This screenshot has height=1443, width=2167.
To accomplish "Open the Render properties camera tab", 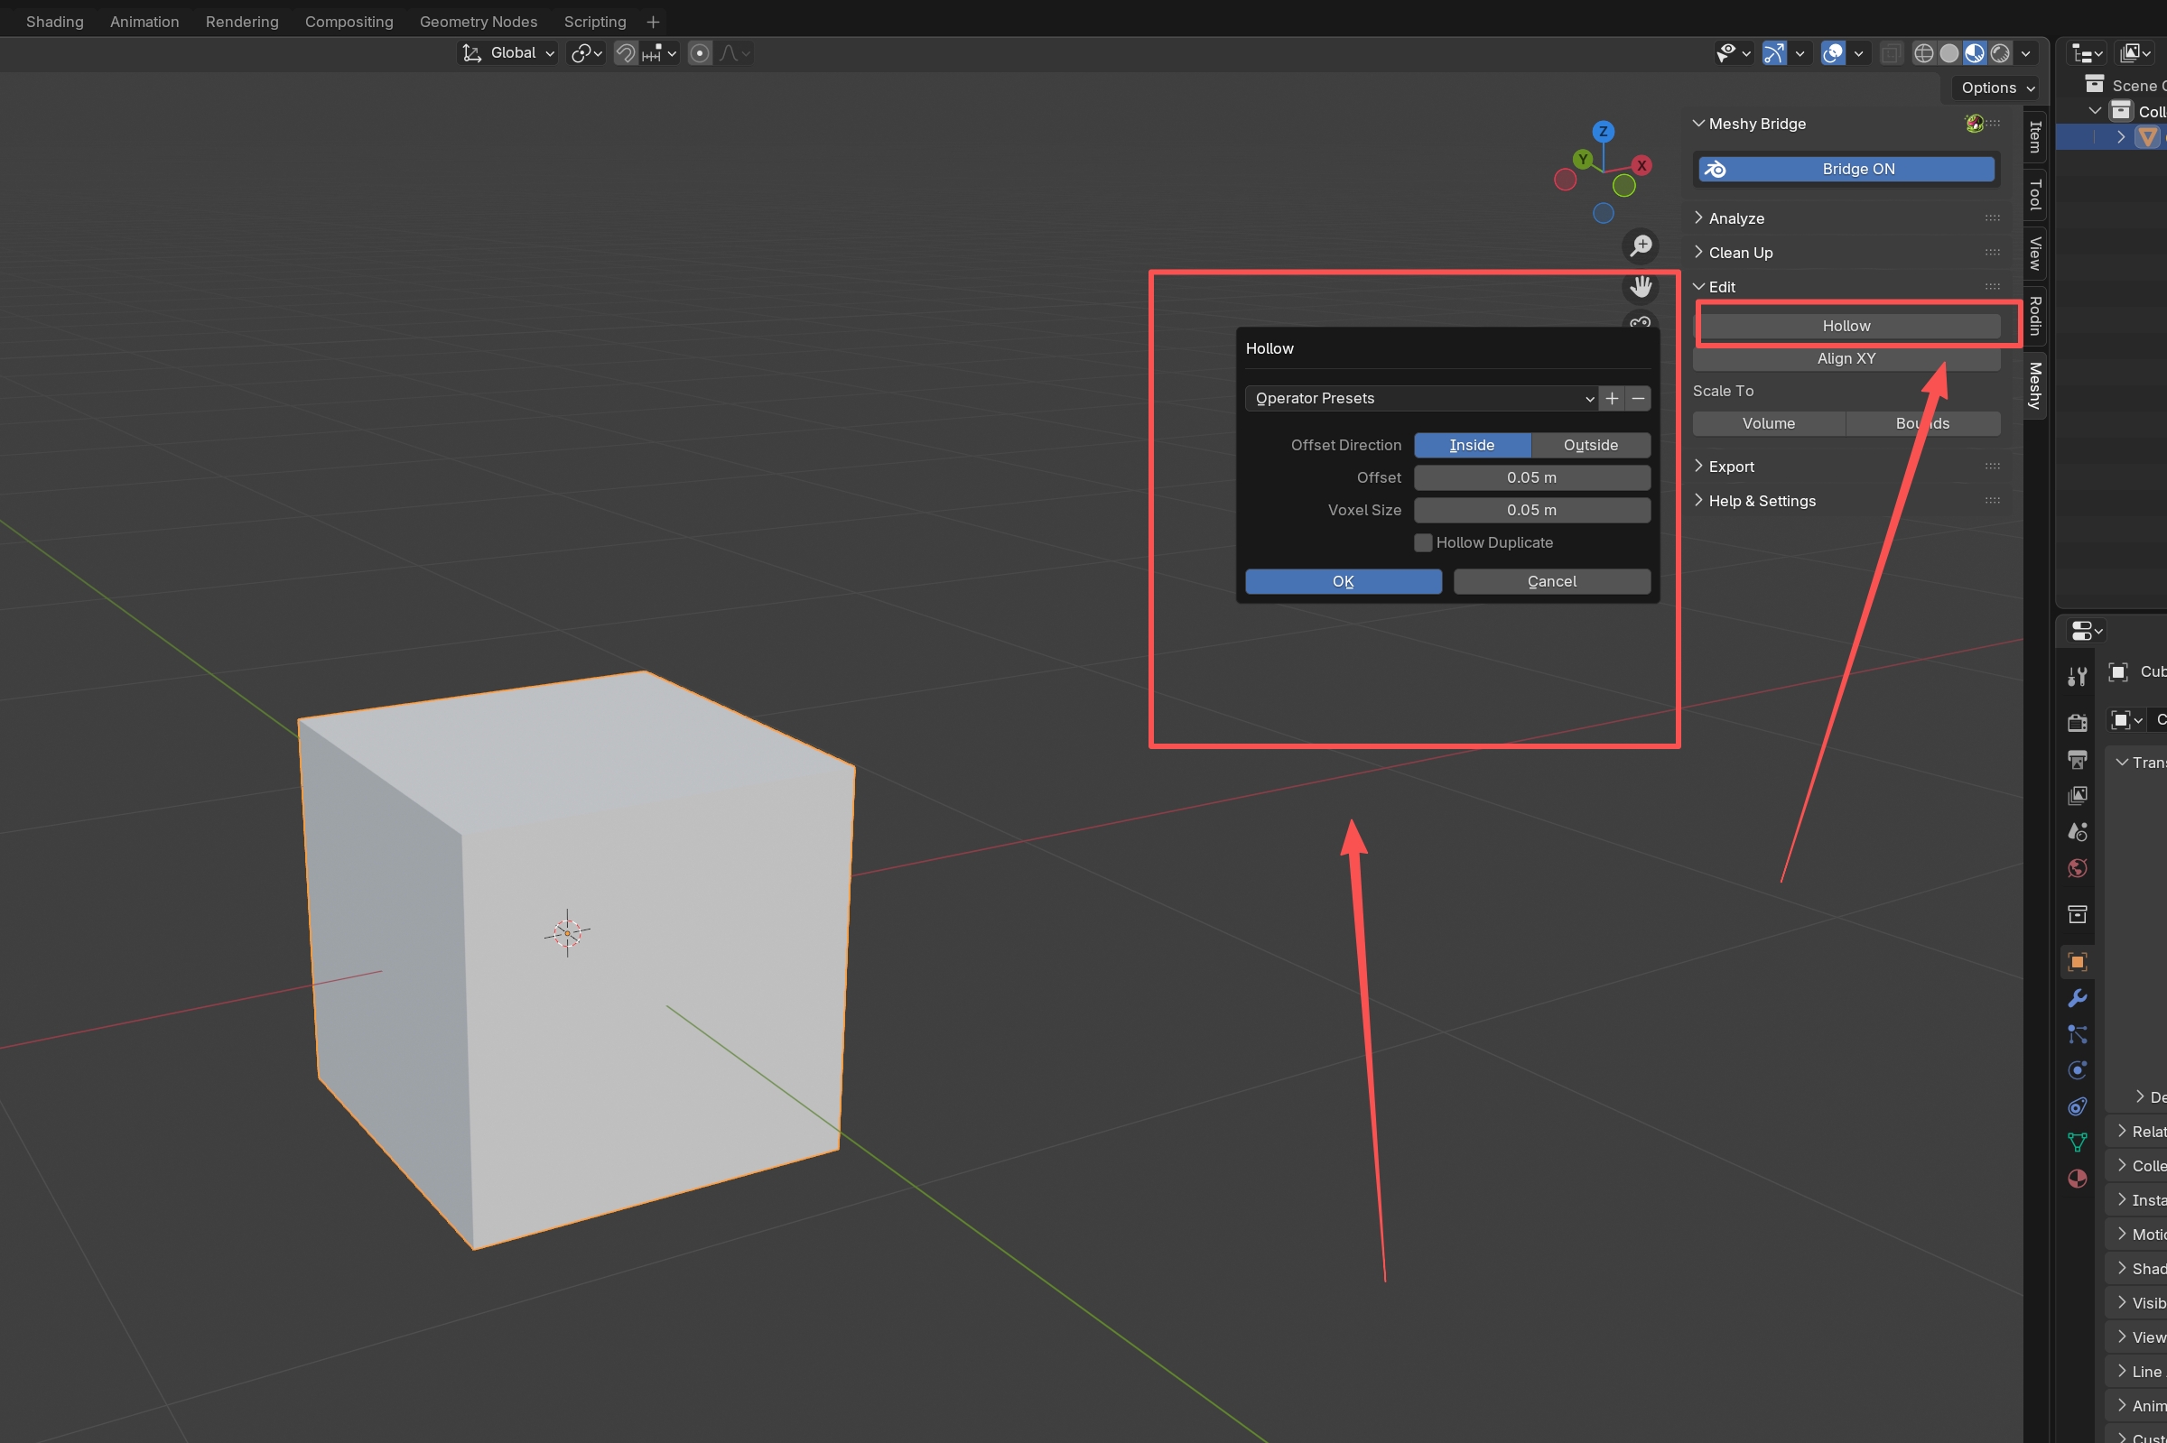I will coord(2077,723).
